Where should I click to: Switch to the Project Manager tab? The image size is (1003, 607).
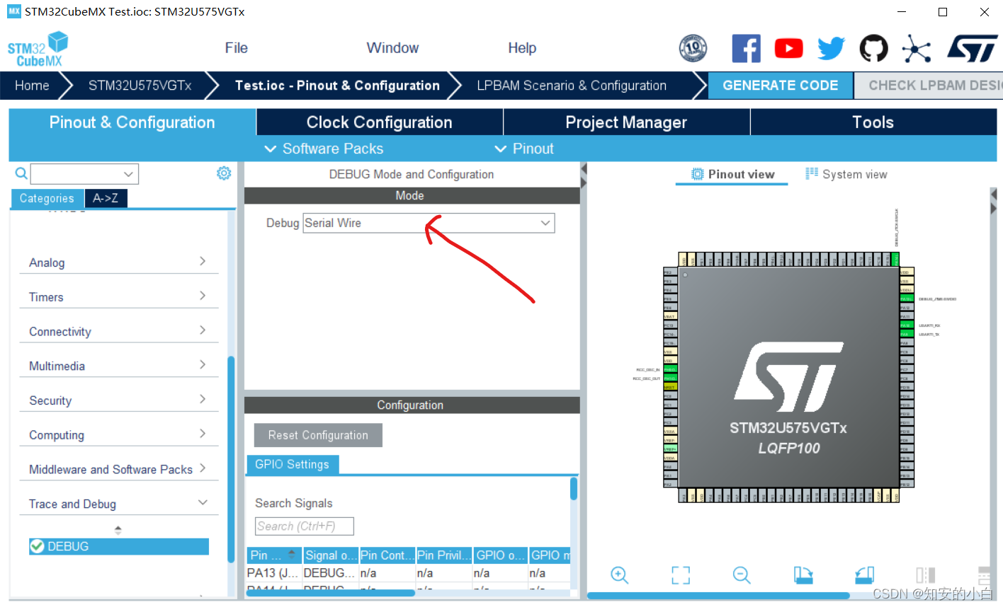point(626,122)
